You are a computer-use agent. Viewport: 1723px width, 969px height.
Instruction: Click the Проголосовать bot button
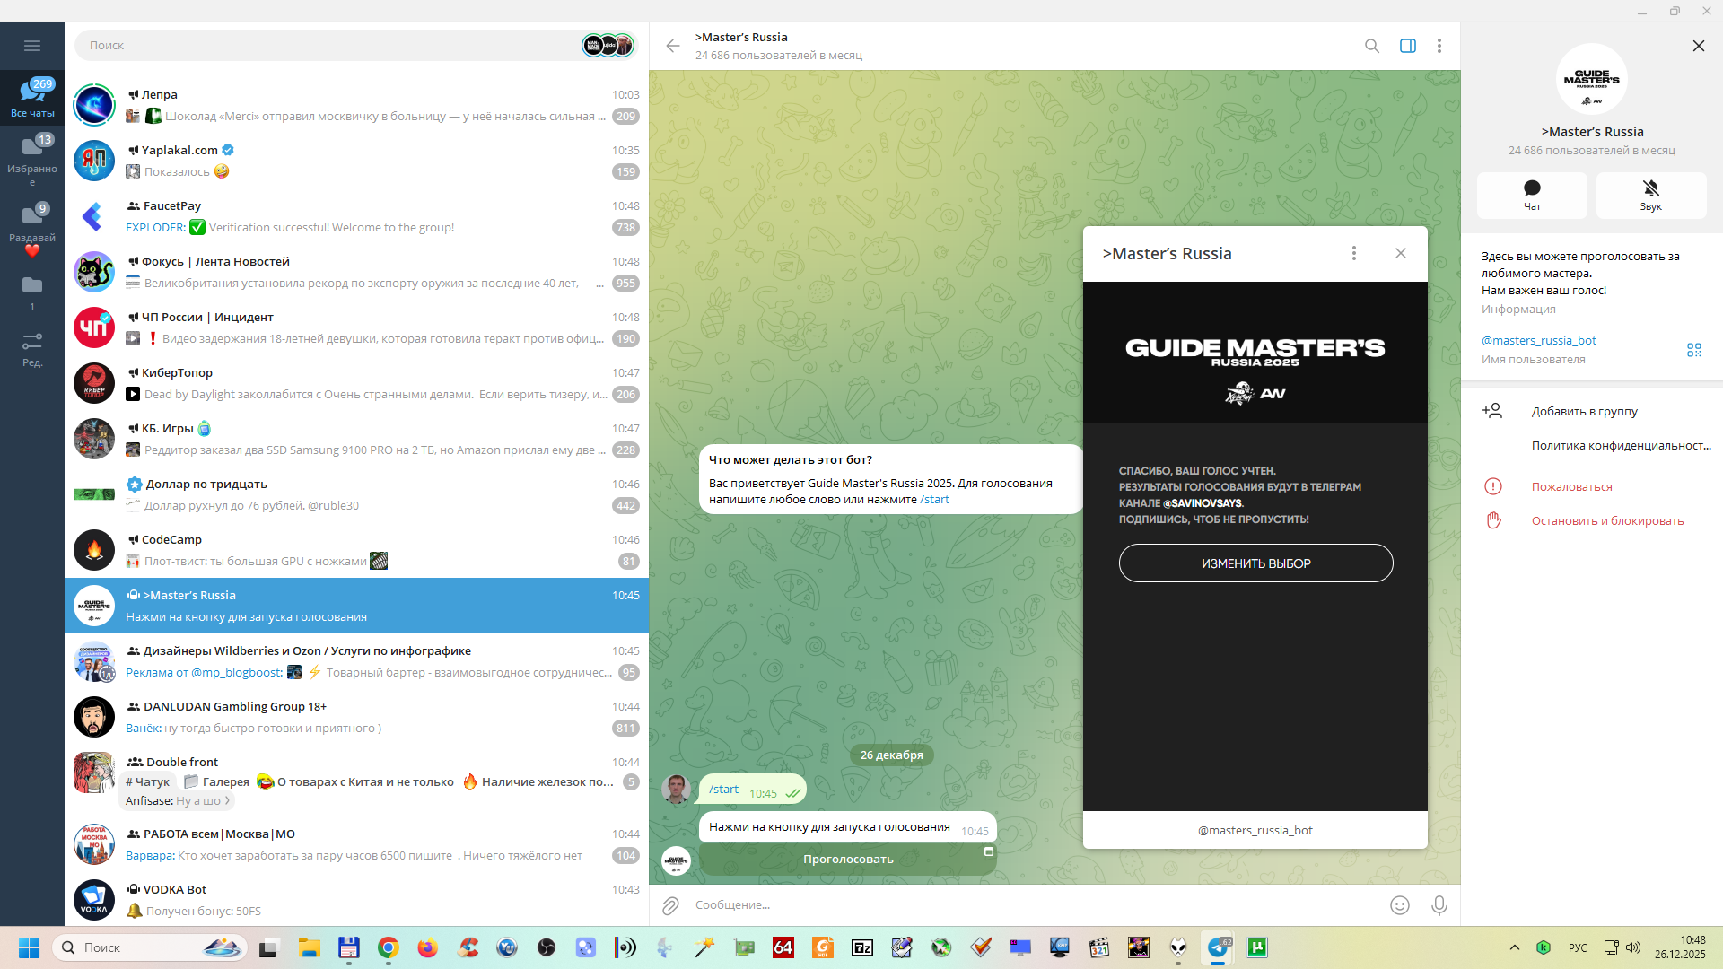tap(847, 860)
